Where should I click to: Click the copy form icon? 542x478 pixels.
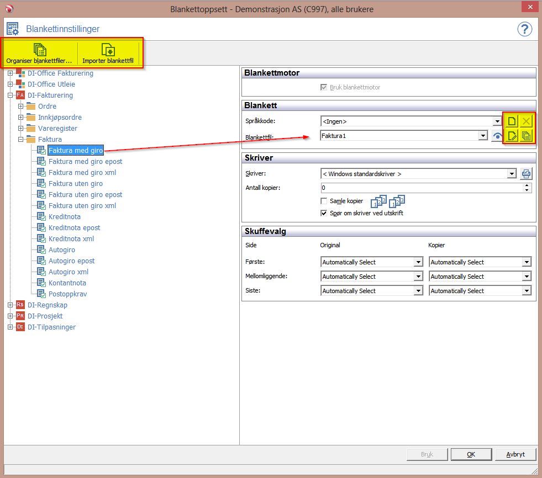click(x=527, y=136)
